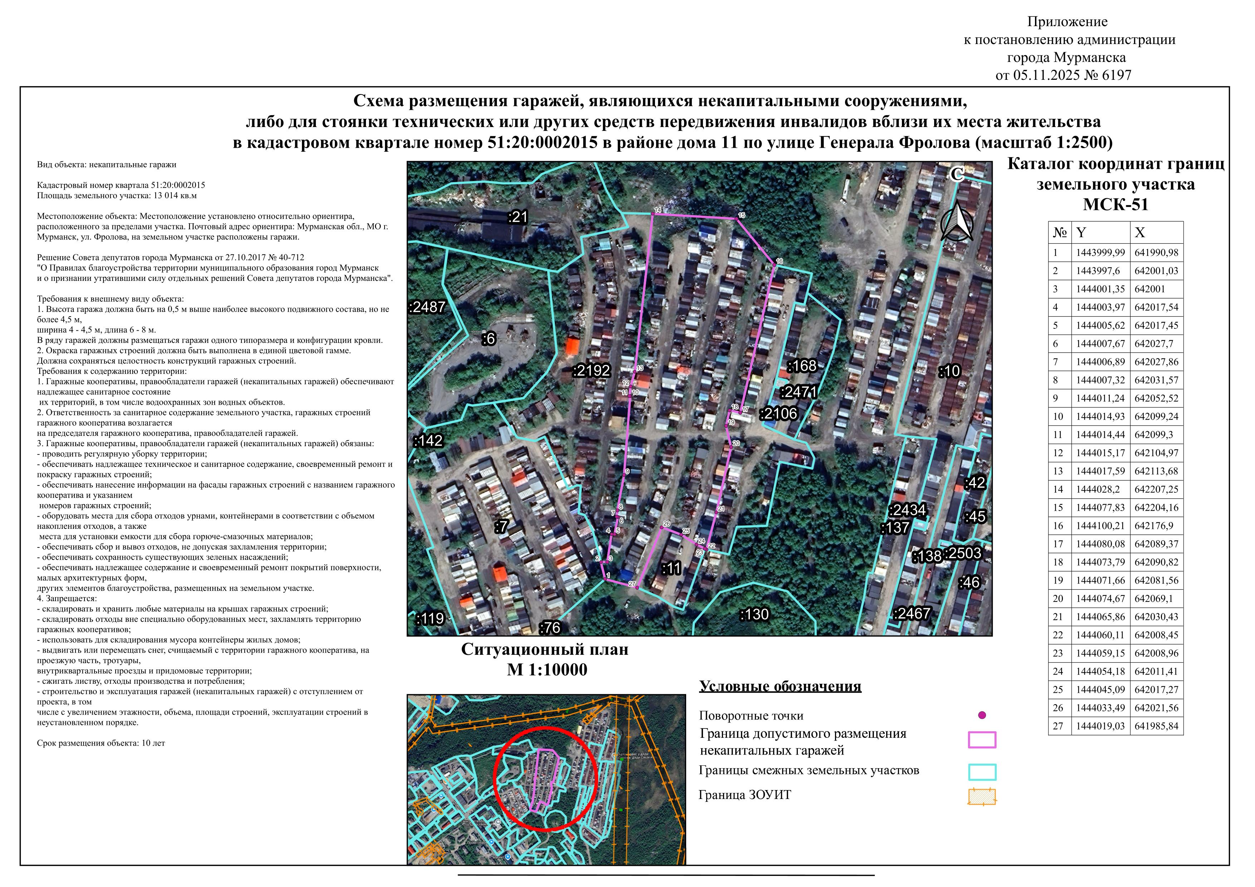Click parcel label :130 on the map

click(x=754, y=614)
